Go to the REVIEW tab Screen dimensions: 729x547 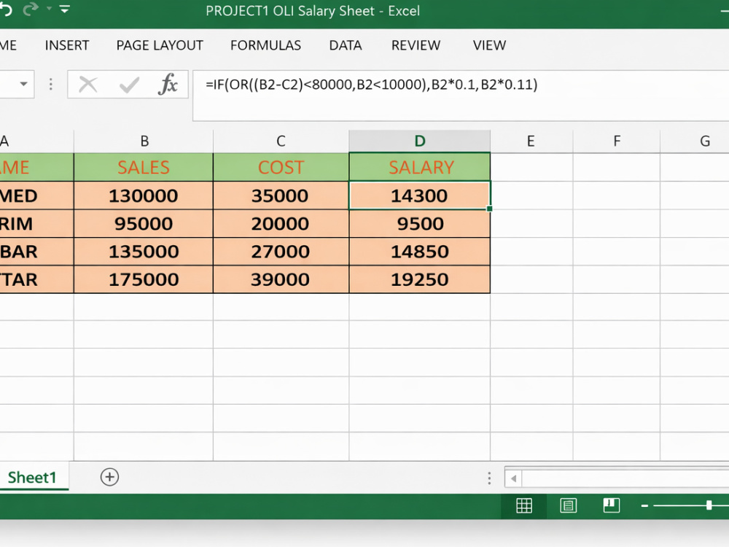tap(416, 45)
